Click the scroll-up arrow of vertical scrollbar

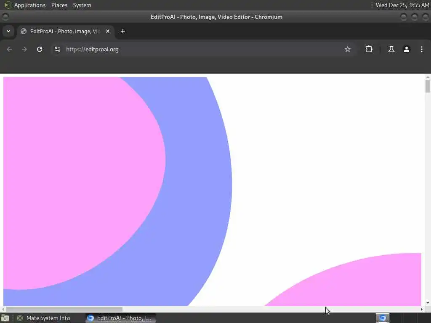[428, 77]
